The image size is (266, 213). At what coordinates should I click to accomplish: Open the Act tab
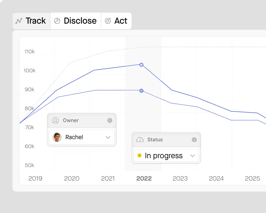116,21
